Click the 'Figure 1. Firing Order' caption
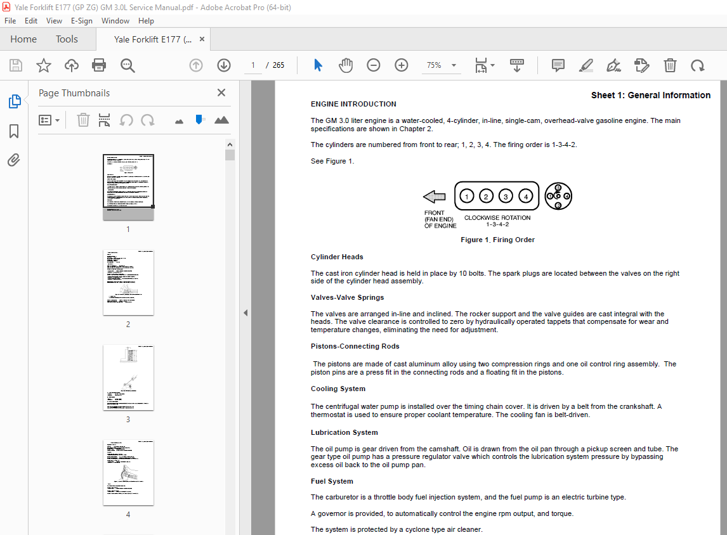Image resolution: width=727 pixels, height=535 pixels. (497, 240)
